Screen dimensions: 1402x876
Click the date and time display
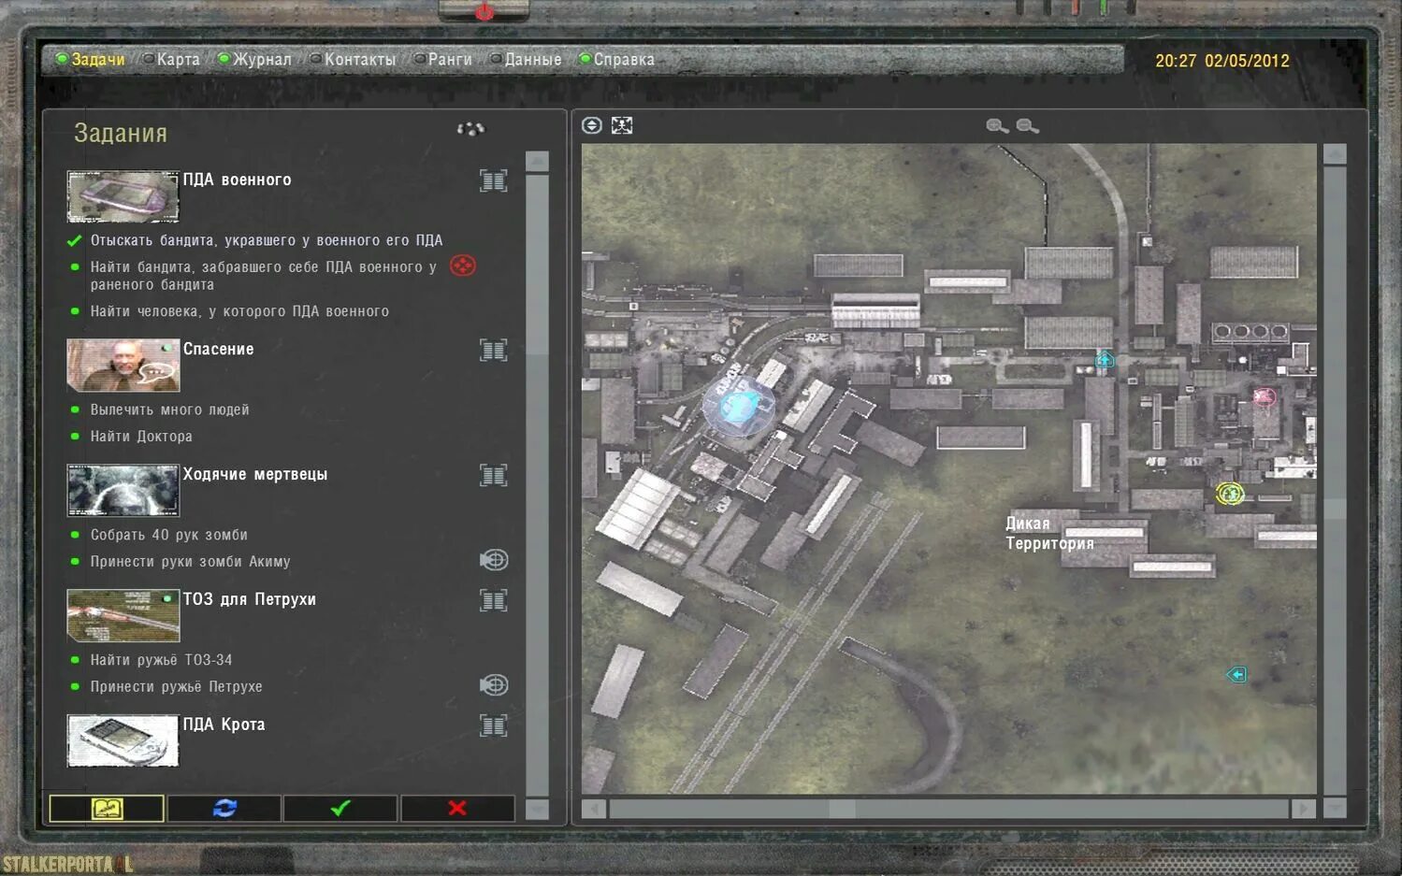coord(1222,61)
